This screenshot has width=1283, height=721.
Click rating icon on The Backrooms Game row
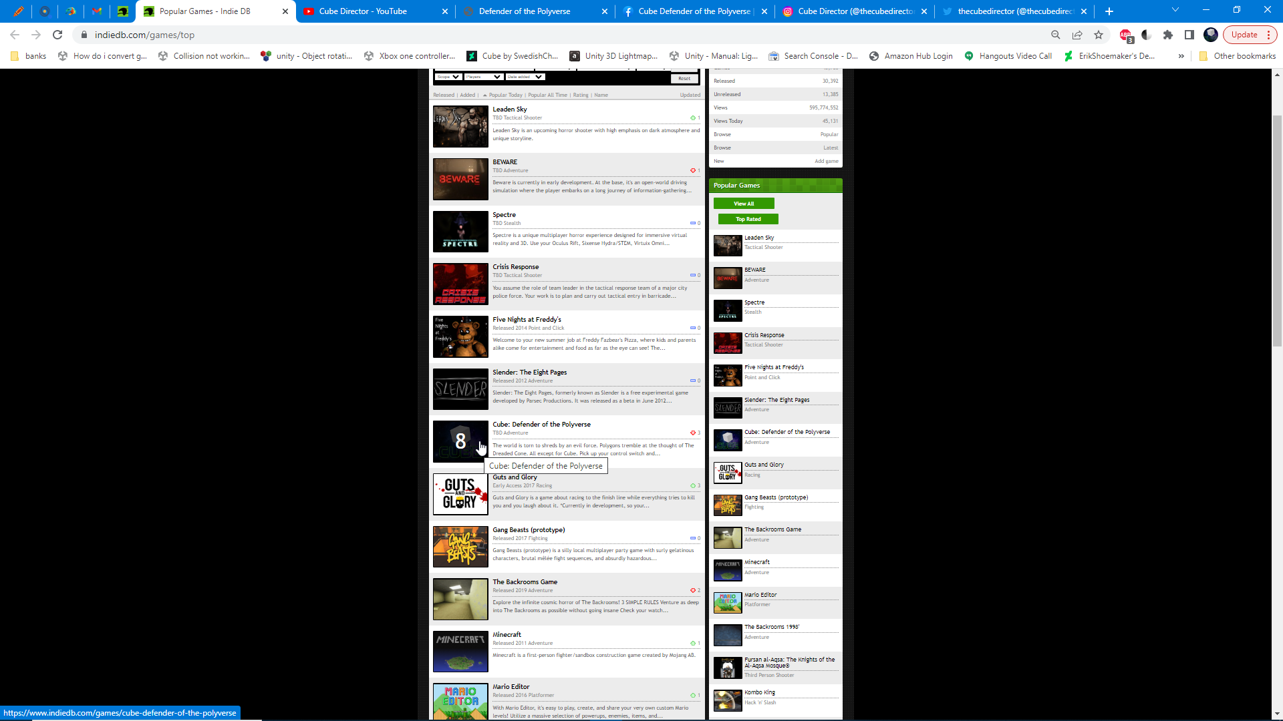pos(693,590)
